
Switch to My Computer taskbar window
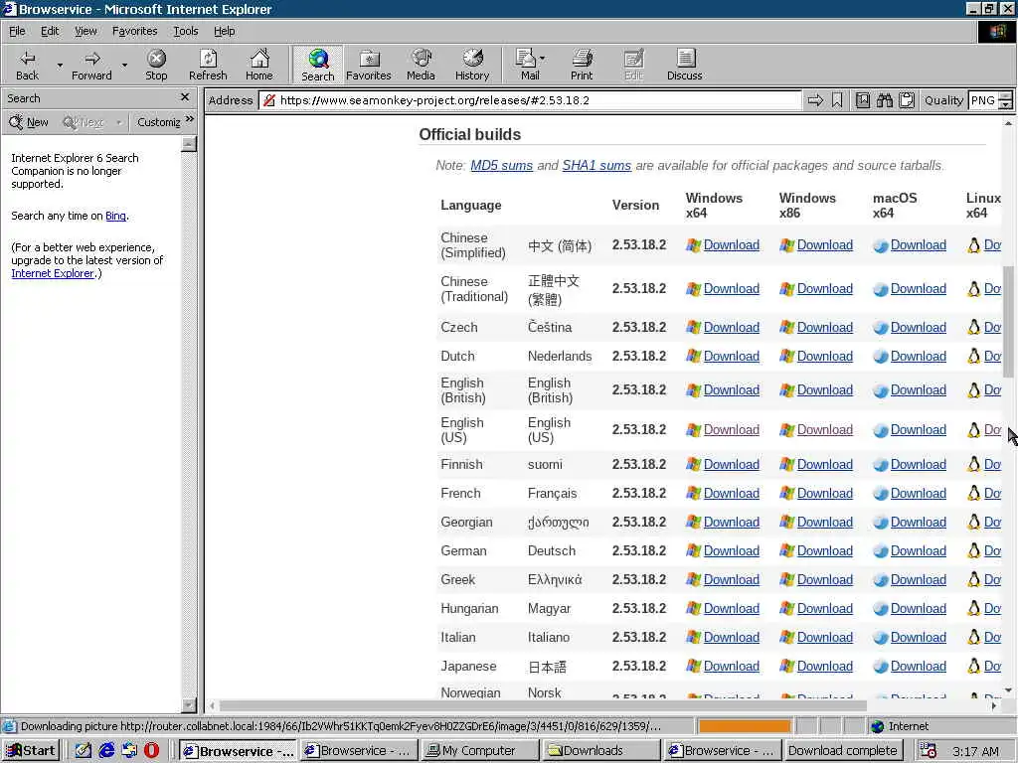(x=479, y=751)
